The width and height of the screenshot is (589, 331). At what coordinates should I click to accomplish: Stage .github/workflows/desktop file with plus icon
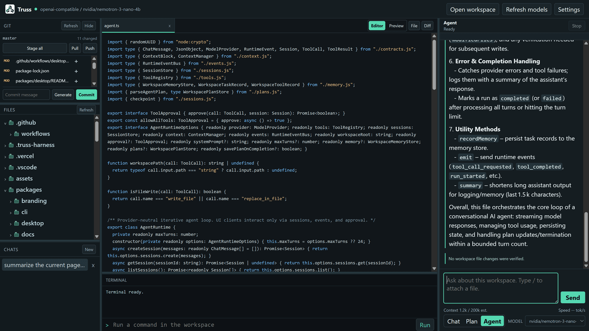(x=76, y=61)
